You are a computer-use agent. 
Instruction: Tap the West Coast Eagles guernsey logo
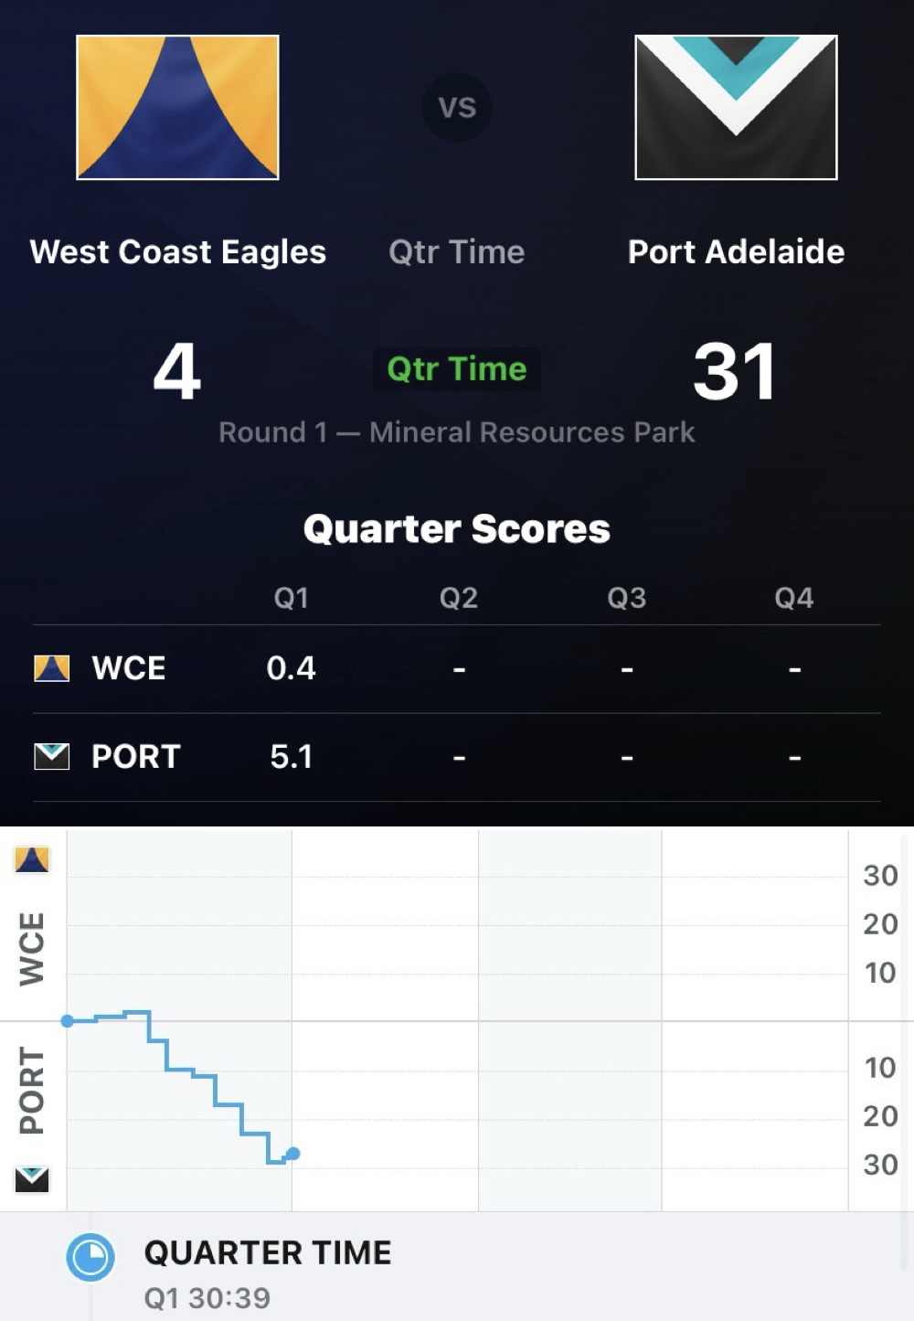coord(177,107)
